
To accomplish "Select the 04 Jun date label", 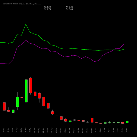I will coord(78,130).
